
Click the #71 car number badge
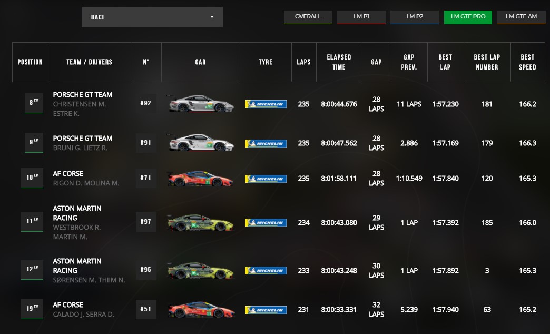146,178
